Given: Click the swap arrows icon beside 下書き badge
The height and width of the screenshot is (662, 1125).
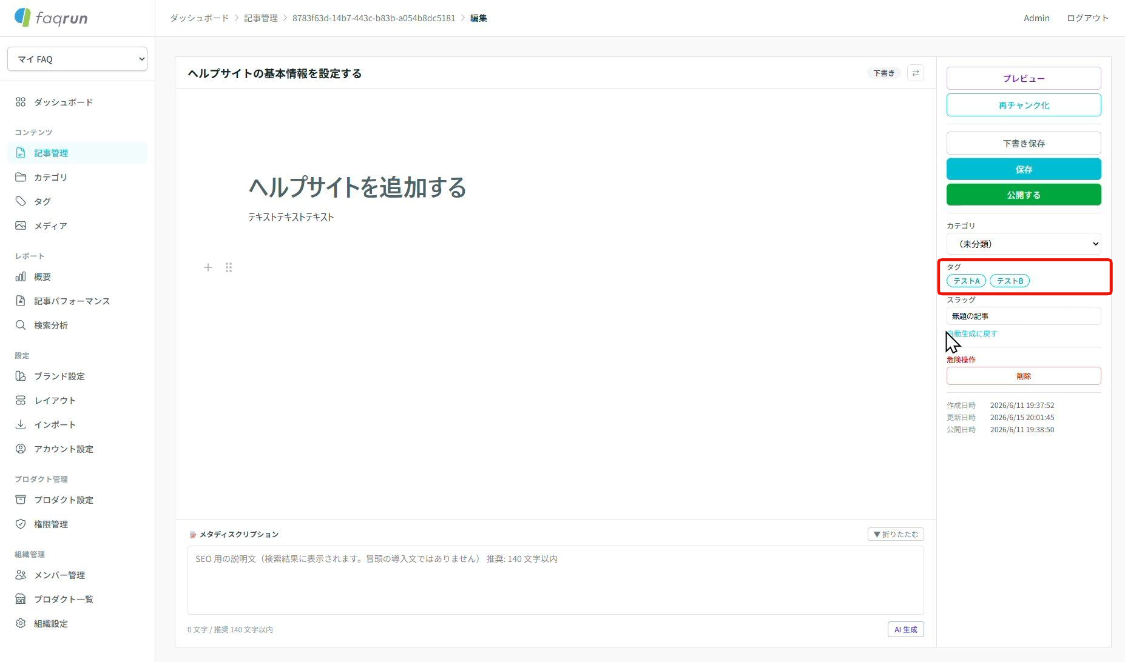Looking at the screenshot, I should [915, 73].
